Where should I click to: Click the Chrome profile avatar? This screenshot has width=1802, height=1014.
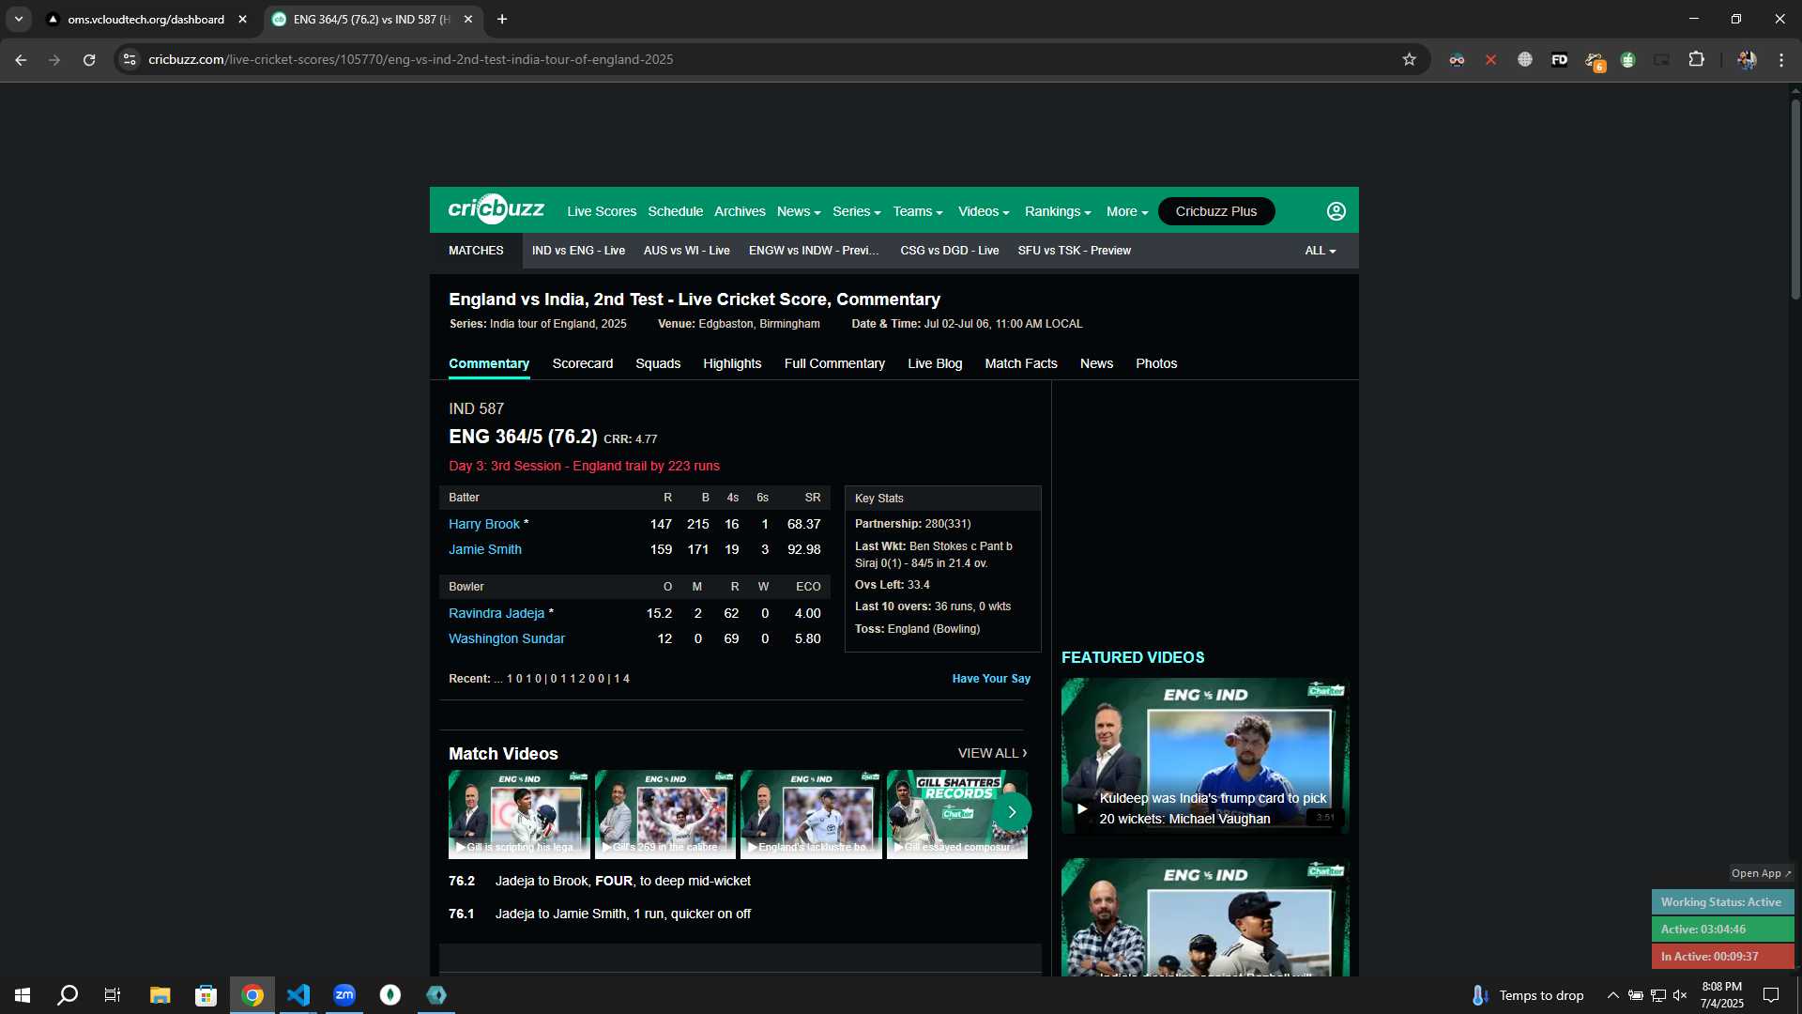[x=1746, y=59]
